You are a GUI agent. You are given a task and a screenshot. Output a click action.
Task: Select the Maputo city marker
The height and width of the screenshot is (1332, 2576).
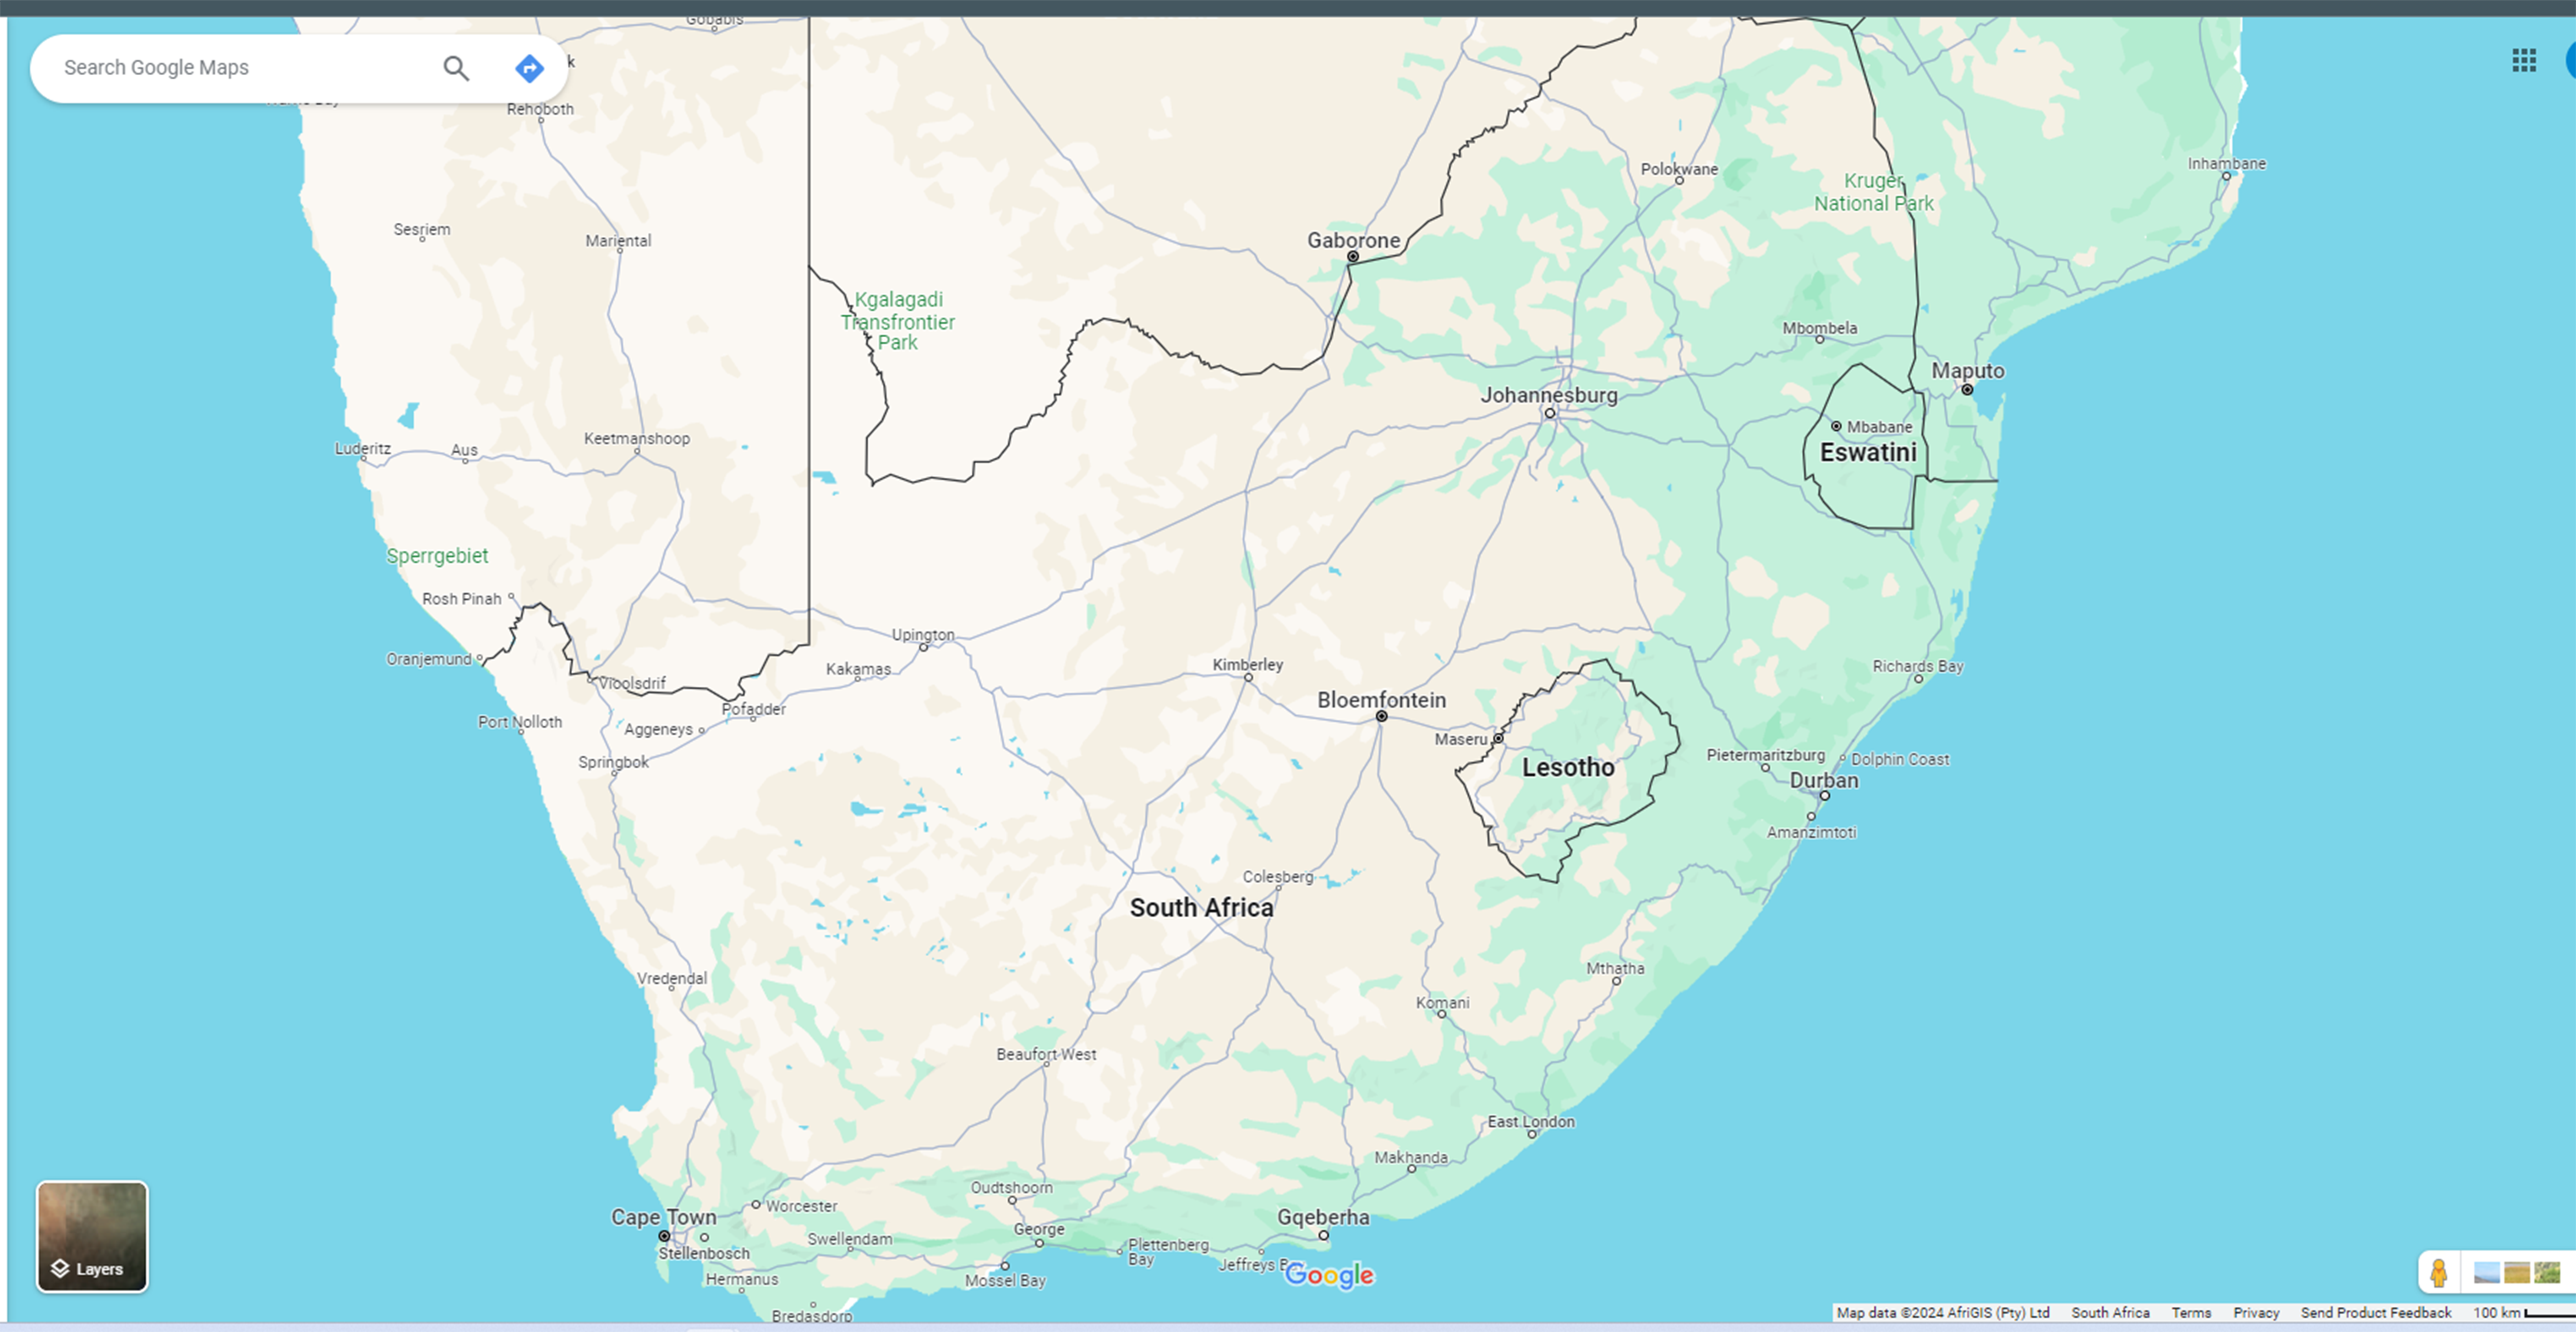(x=1967, y=390)
